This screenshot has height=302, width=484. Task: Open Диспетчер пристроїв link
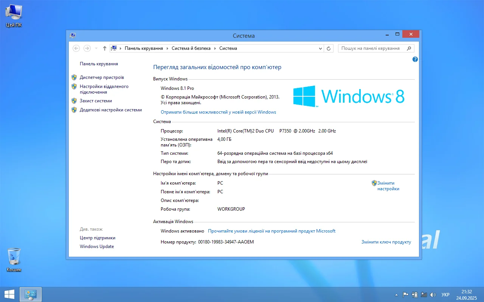102,77
